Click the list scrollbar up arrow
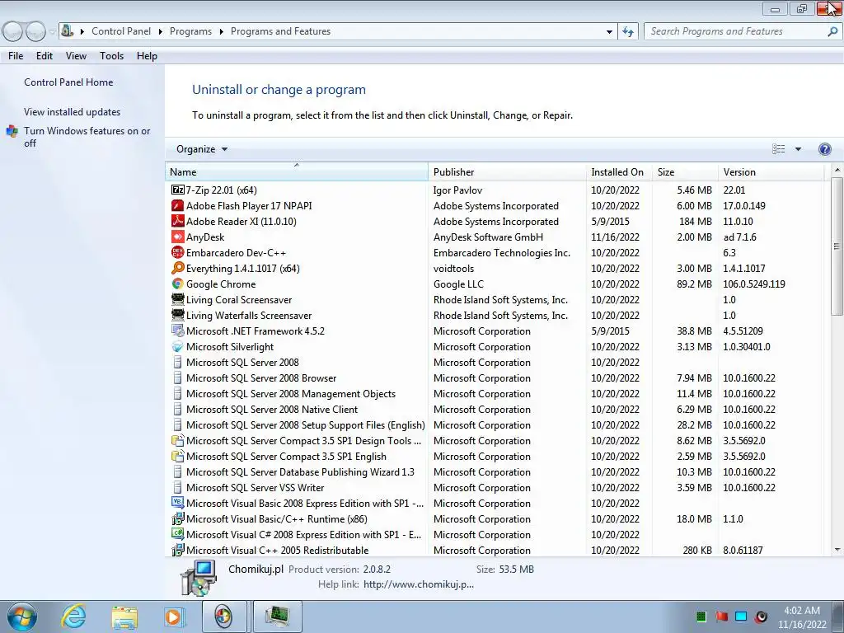The image size is (844, 633). (837, 170)
